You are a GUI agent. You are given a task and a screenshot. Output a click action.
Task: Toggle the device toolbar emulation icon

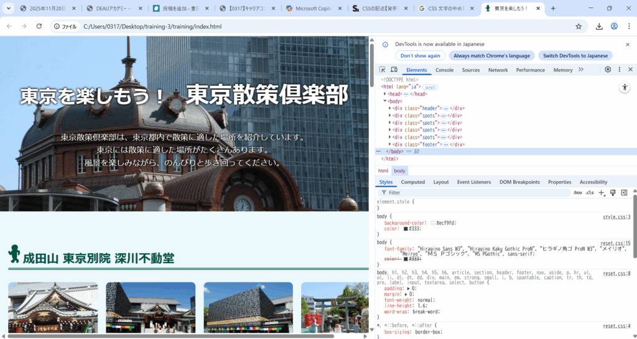click(x=394, y=70)
